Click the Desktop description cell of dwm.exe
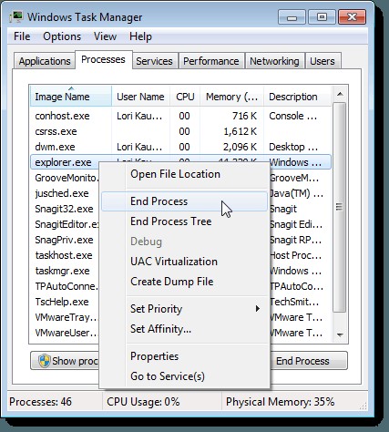The image size is (389, 432). pos(293,147)
